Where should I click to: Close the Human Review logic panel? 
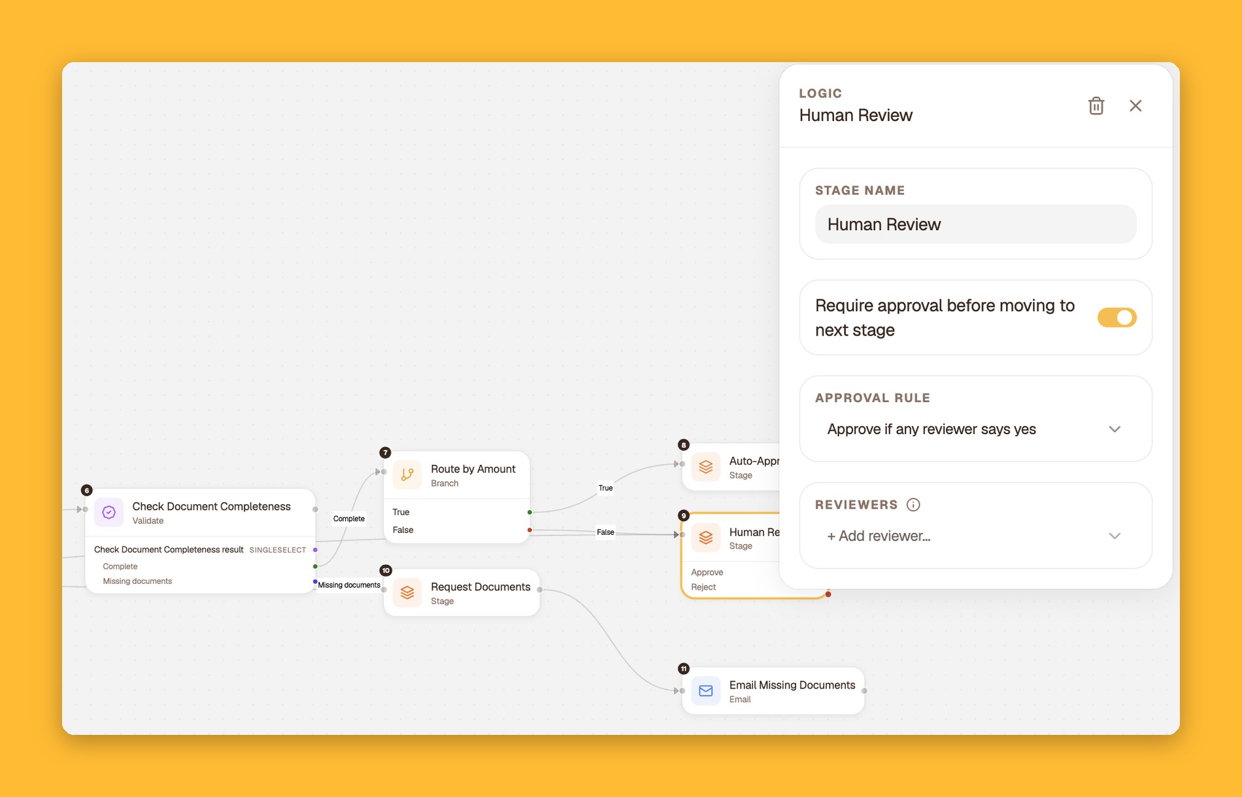(1135, 106)
